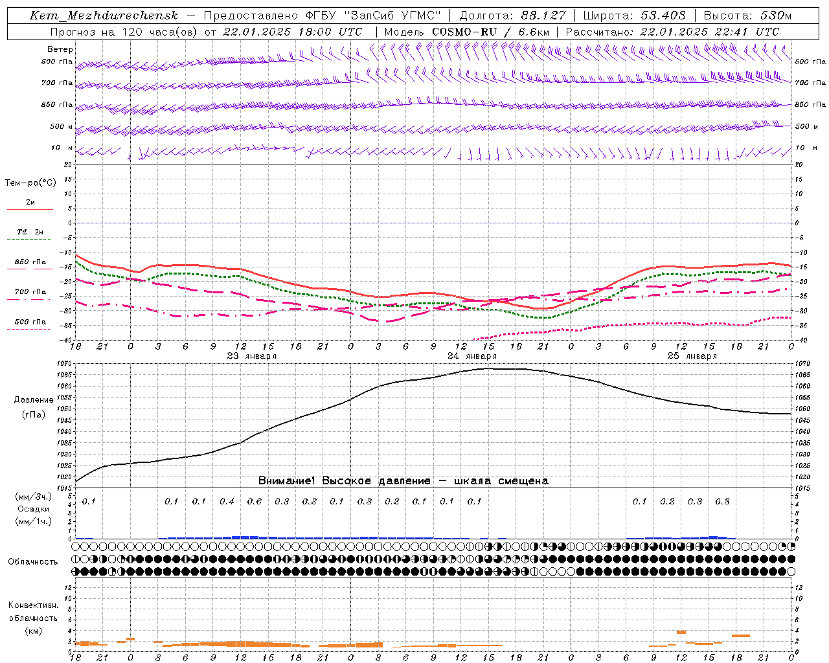Click the (мм/1ч.) unit label

tap(34, 521)
